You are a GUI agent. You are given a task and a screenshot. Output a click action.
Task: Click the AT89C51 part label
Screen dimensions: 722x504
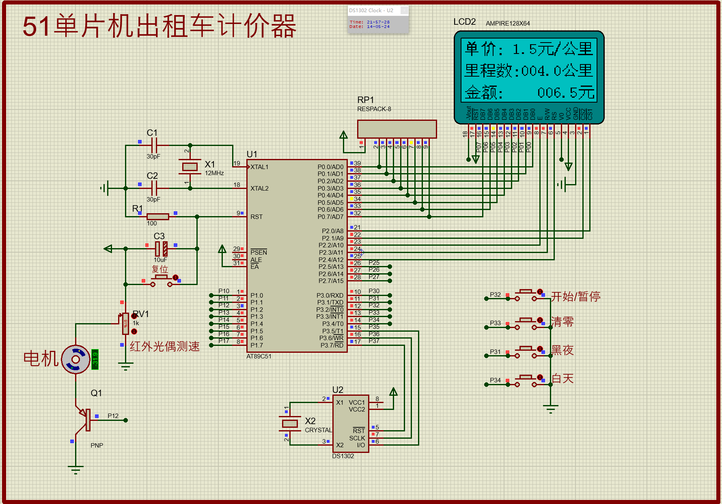pos(259,356)
